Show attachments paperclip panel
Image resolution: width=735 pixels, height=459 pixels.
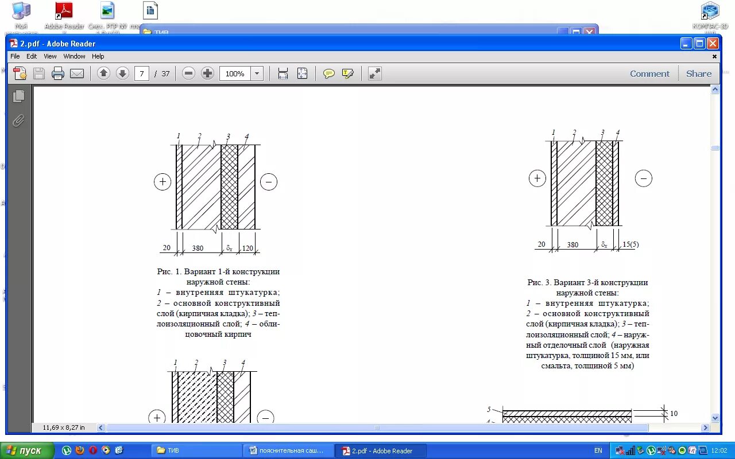[19, 120]
